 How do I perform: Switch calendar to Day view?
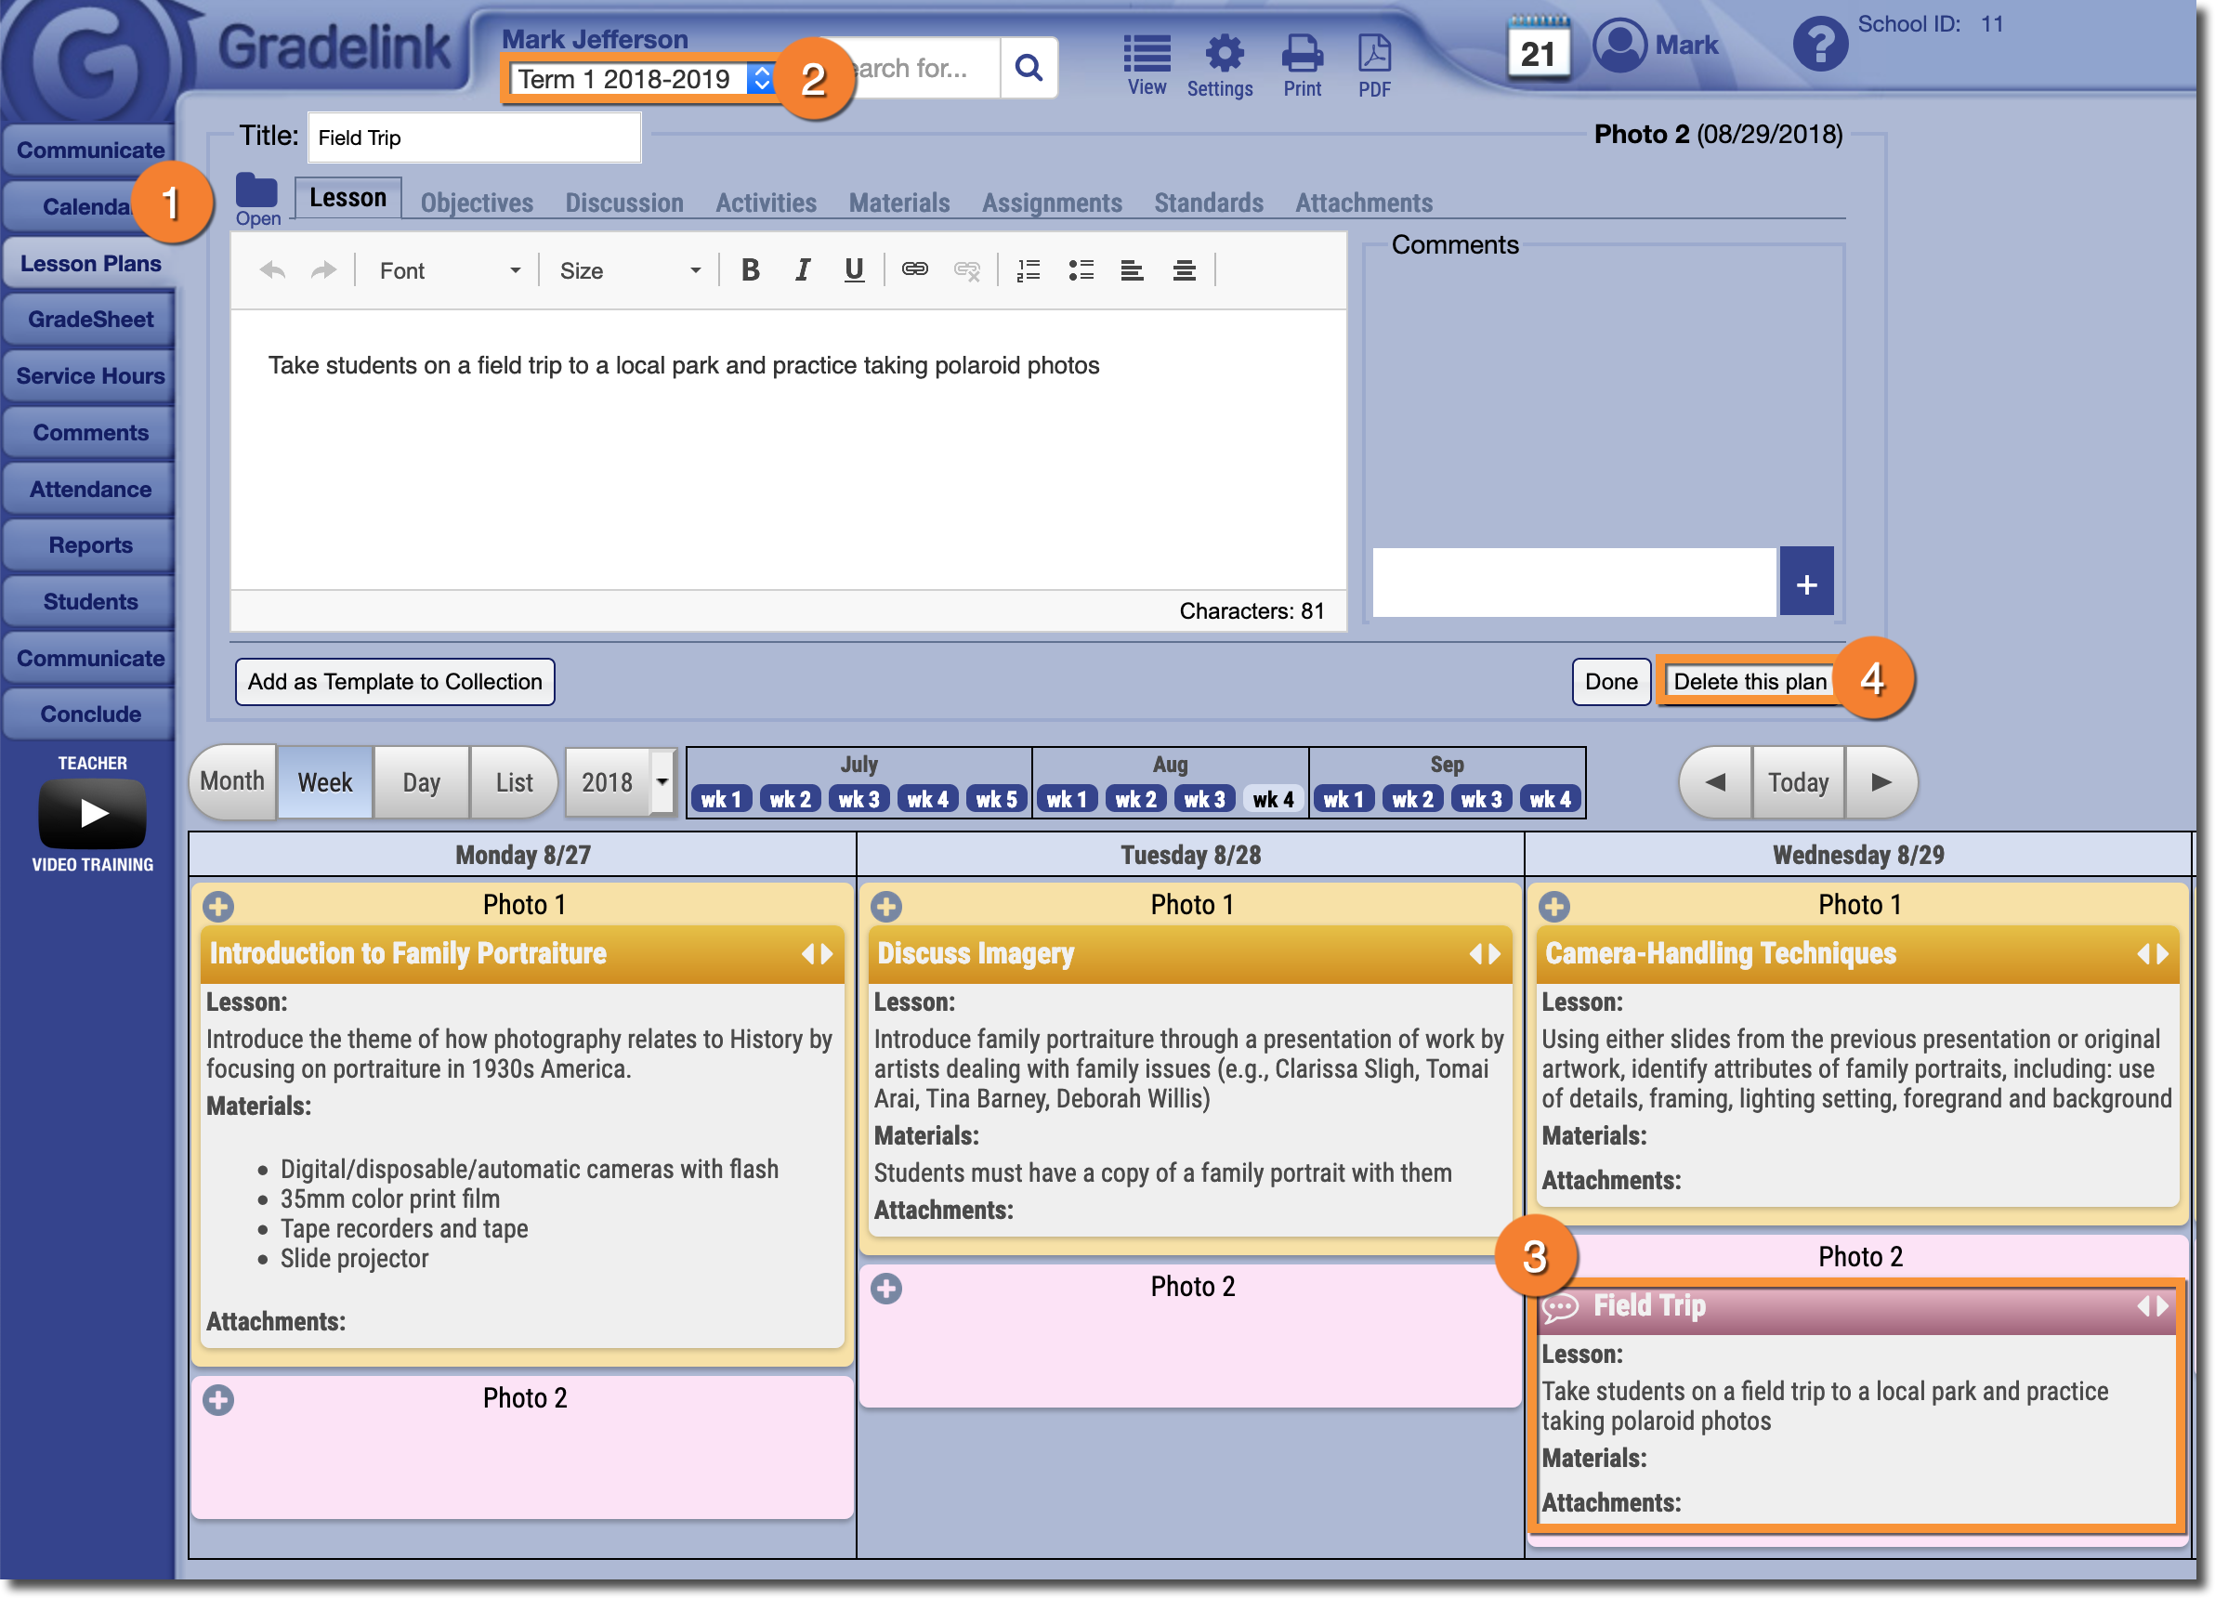(x=421, y=781)
